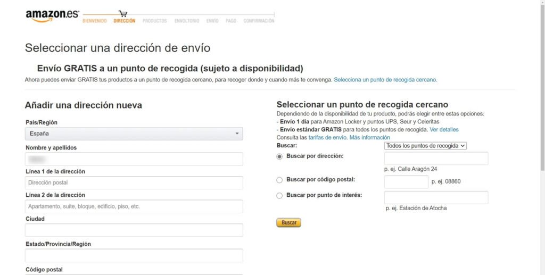Choose the Buscar por código postal option
Viewport: 545px width, 275px height.
(x=279, y=180)
